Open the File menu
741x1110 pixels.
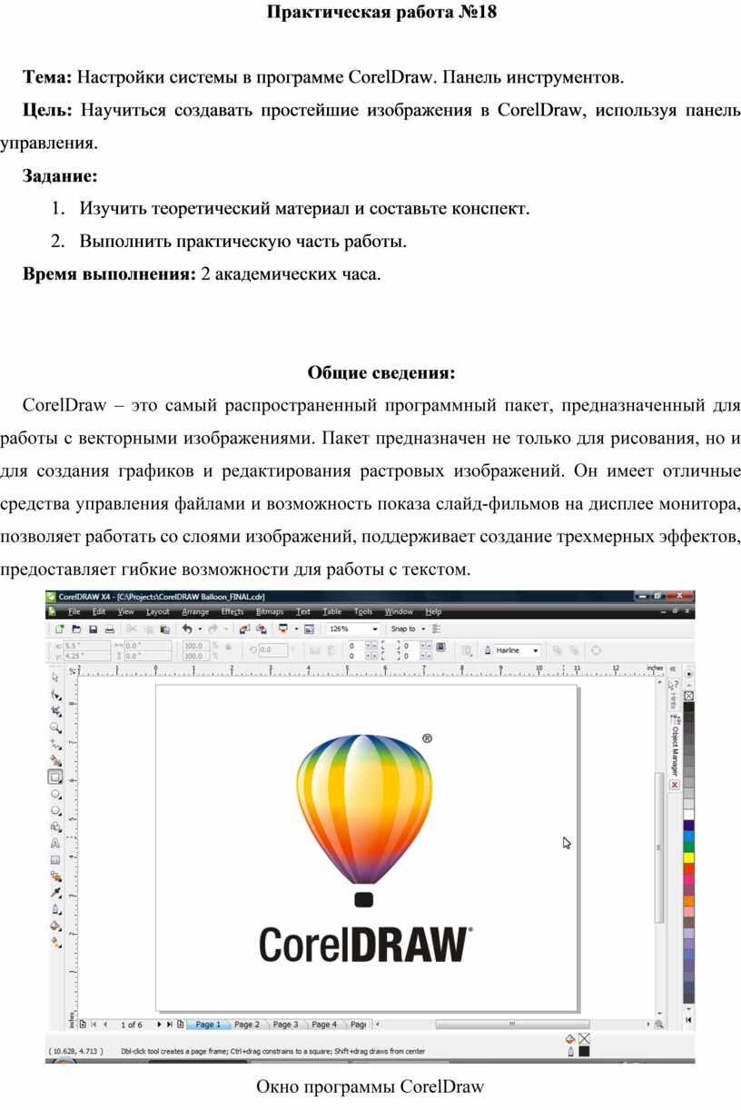74,611
